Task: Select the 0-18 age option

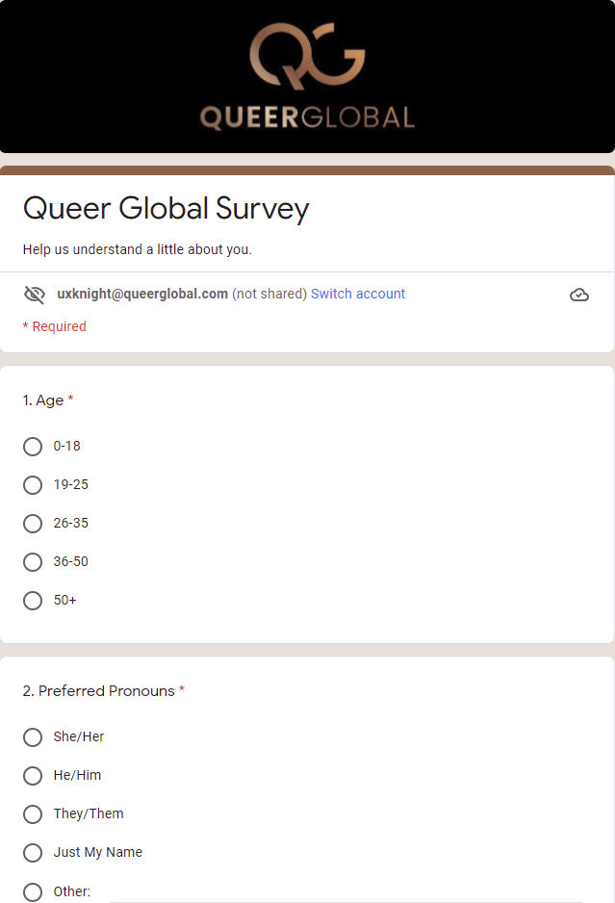Action: [33, 447]
